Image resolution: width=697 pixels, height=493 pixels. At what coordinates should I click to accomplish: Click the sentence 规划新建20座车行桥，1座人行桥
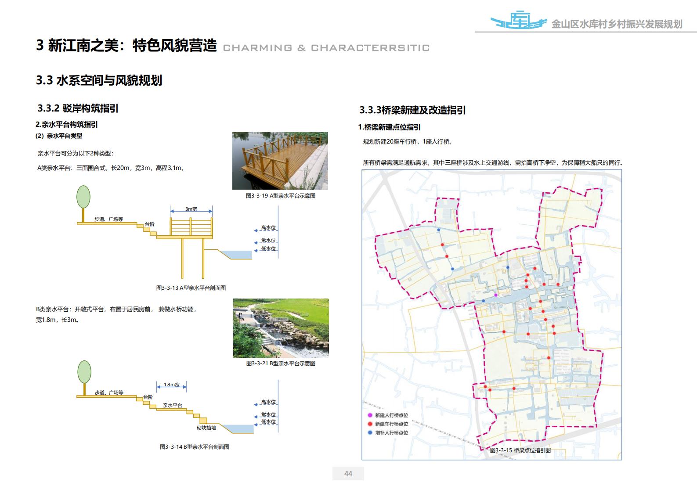pos(408,142)
